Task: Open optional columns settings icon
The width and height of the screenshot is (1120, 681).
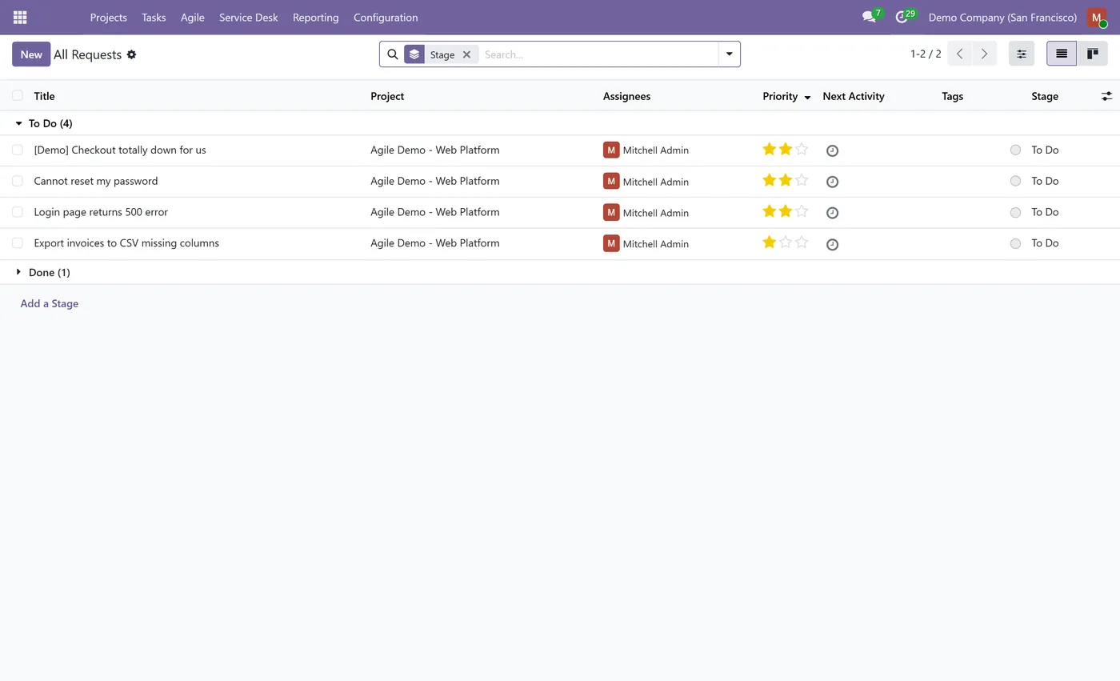Action: coord(1106,96)
